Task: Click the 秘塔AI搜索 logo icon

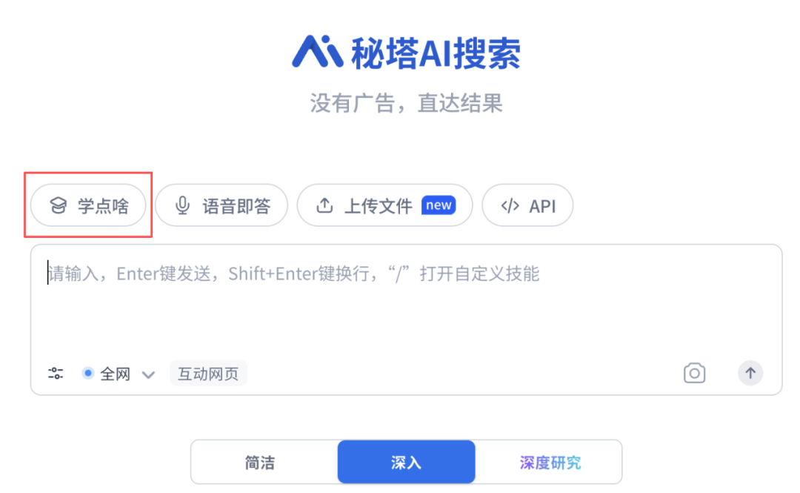Action: pos(317,52)
